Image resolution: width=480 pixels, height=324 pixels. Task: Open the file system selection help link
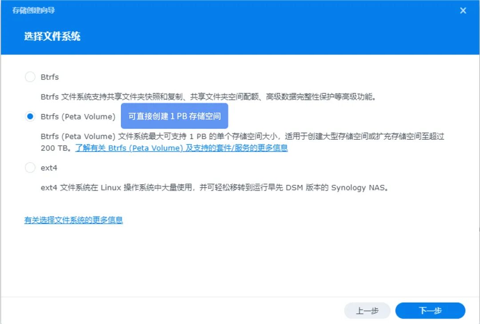click(x=74, y=220)
